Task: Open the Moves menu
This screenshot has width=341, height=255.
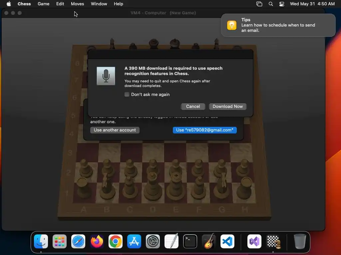Action: (77, 4)
